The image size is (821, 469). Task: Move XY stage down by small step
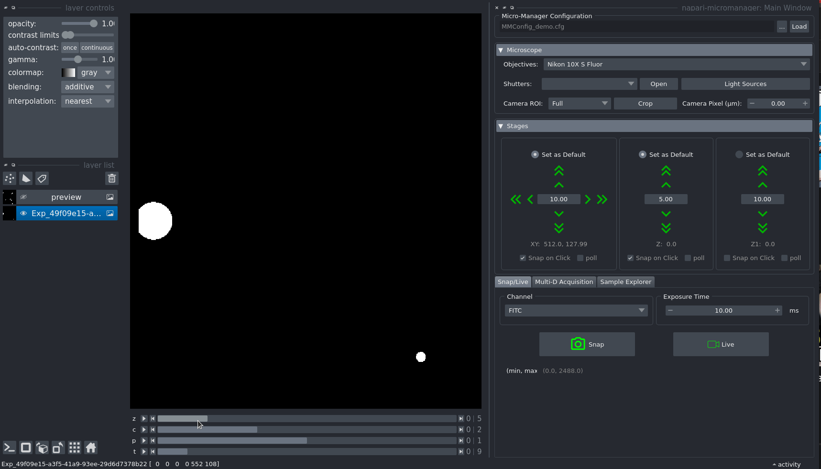pos(559,214)
